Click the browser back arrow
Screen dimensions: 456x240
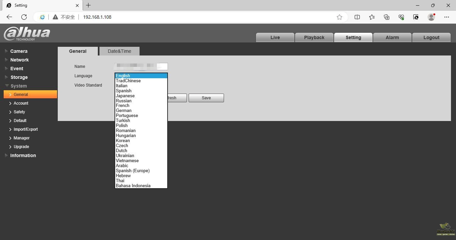[9, 17]
